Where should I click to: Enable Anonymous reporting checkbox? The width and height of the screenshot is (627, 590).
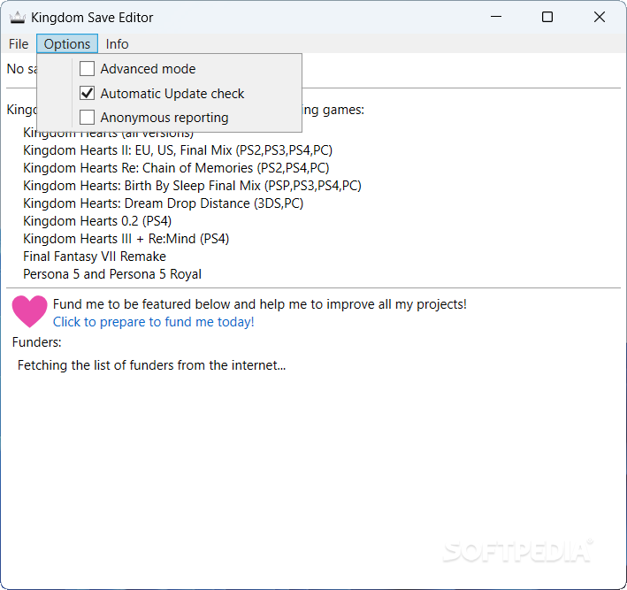tap(87, 118)
